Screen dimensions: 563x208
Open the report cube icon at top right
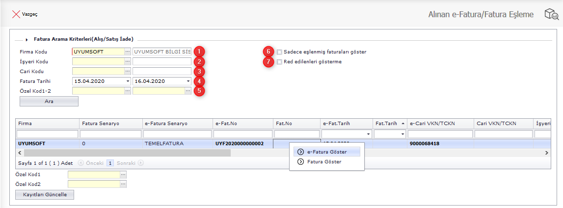[551, 14]
